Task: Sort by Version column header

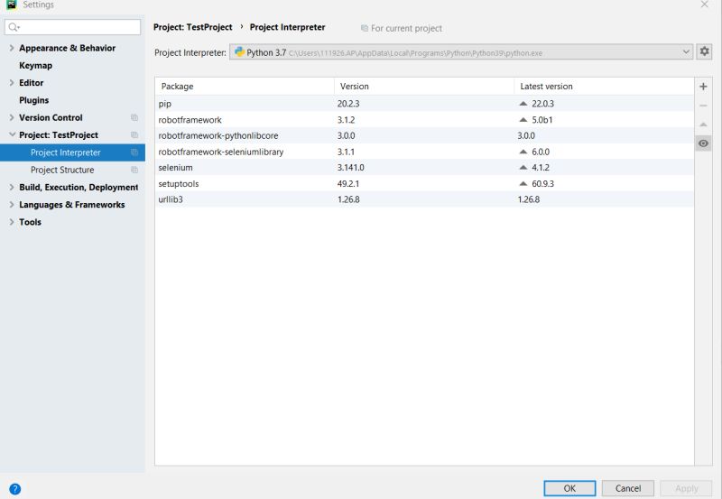Action: [x=424, y=86]
